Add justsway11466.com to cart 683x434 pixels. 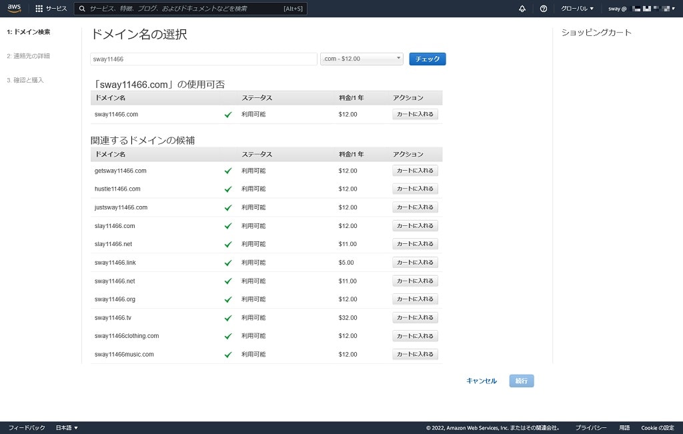415,207
